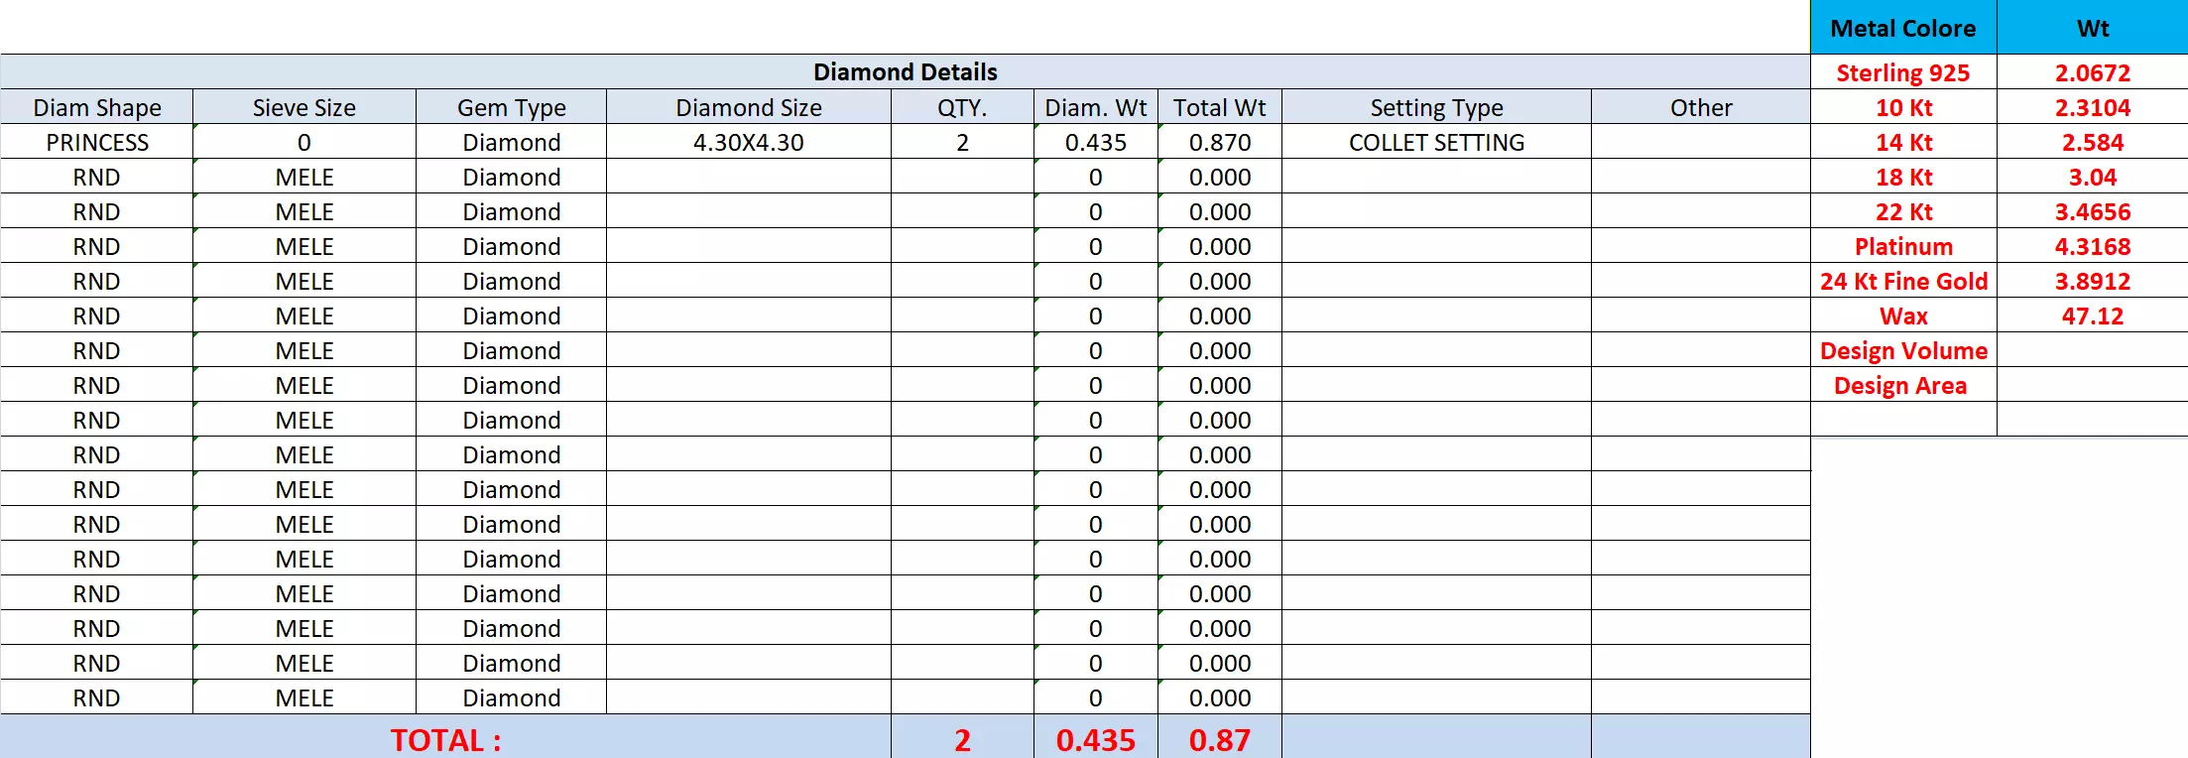Select the total weight 0.87 cell
2188x758 pixels.
click(x=1219, y=739)
